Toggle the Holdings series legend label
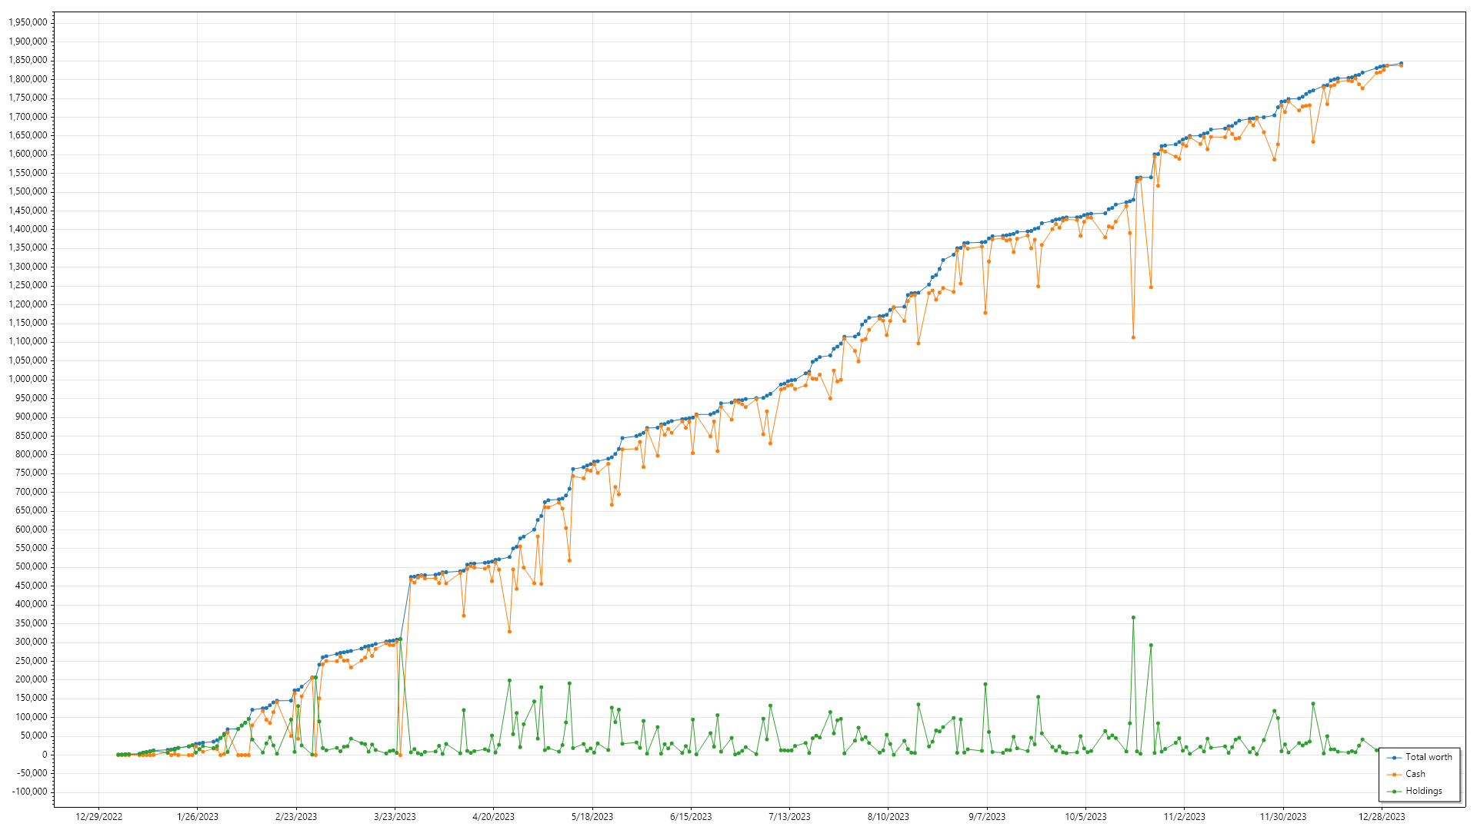The image size is (1477, 830). pyautogui.click(x=1424, y=792)
